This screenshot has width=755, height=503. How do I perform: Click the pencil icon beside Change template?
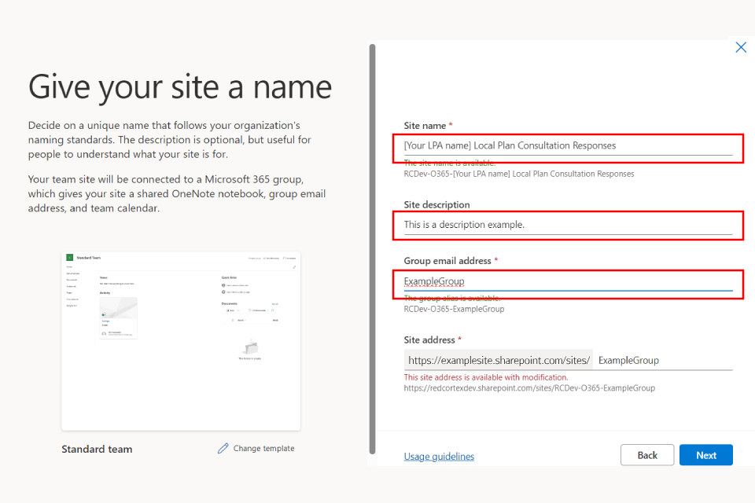pyautogui.click(x=223, y=448)
